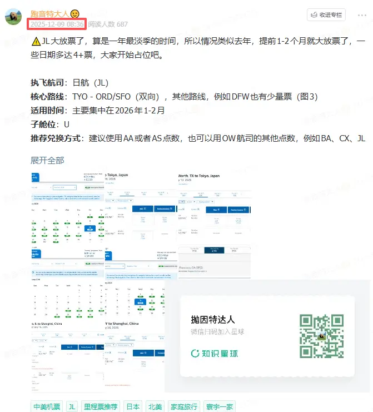Image resolution: width=373 pixels, height=412 pixels.
Task: Open the 中美机票 tag
Action: [47, 407]
